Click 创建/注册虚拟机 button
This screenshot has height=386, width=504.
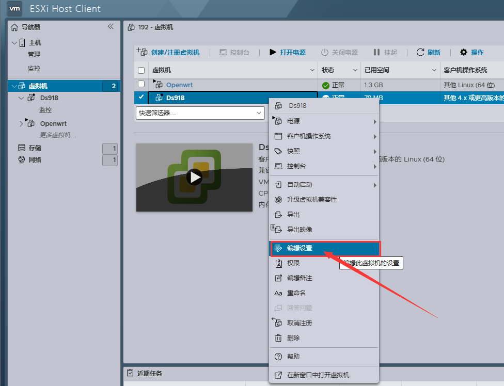click(x=168, y=52)
